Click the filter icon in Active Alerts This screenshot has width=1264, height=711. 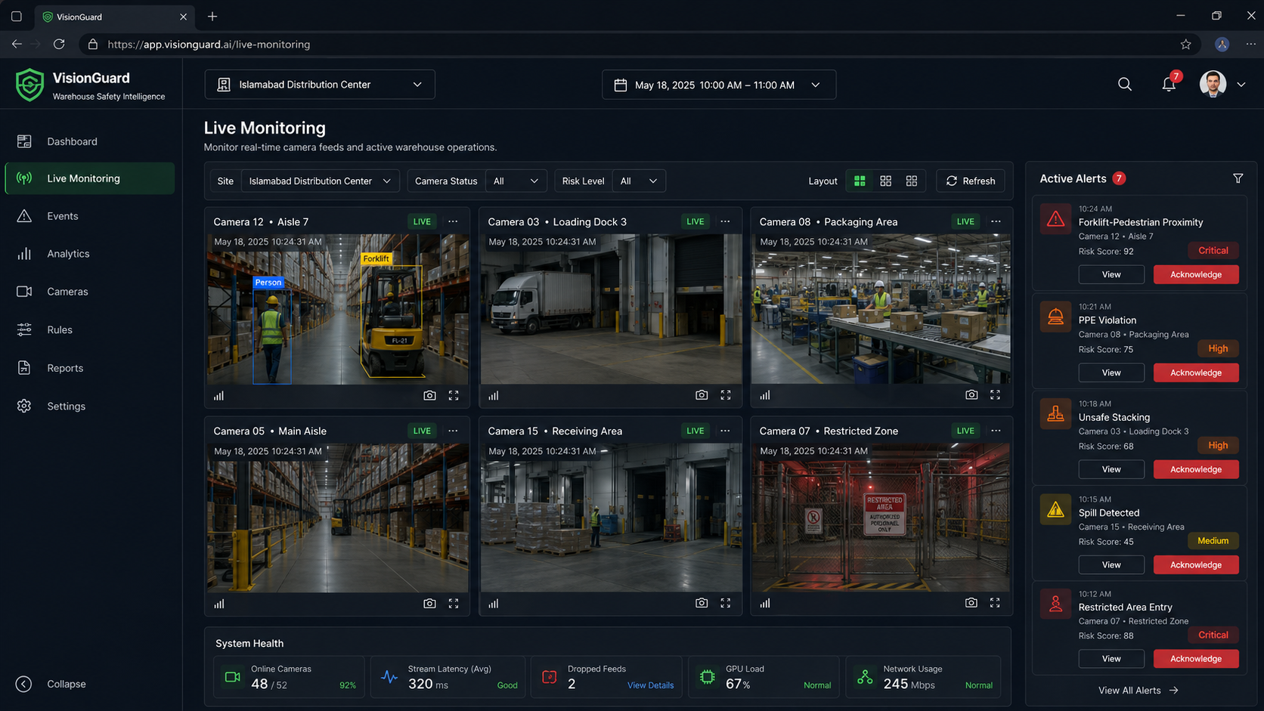[1238, 178]
